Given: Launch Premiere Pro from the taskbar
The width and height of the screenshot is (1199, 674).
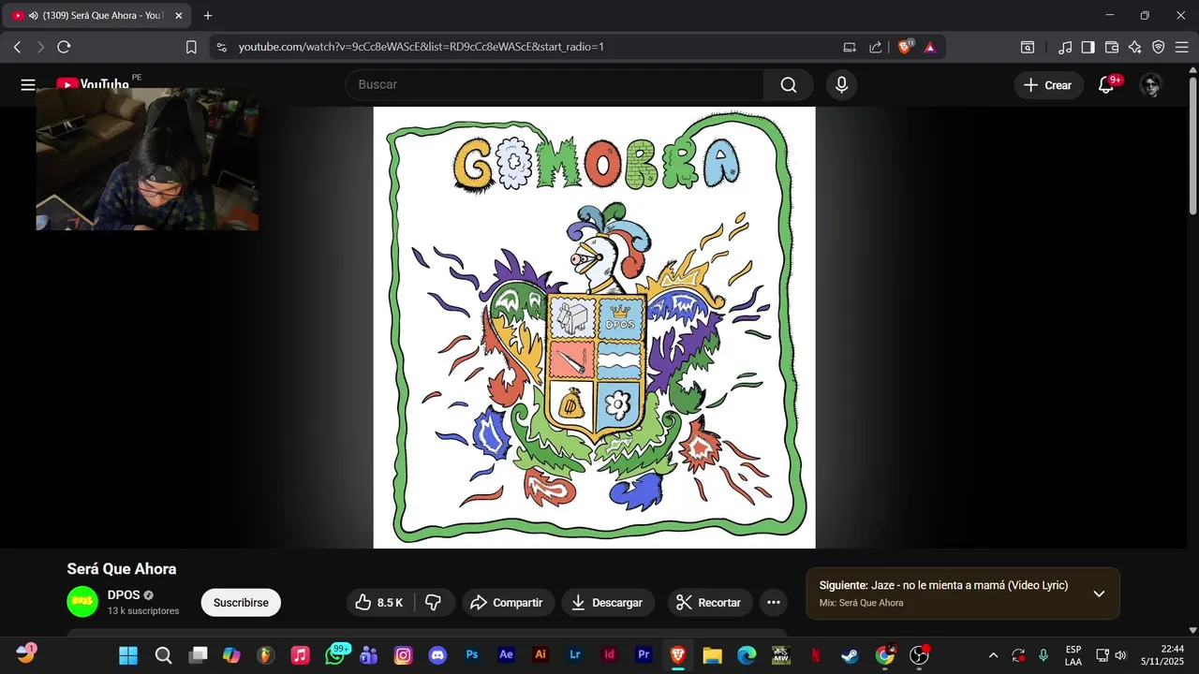Looking at the screenshot, I should coord(644,655).
